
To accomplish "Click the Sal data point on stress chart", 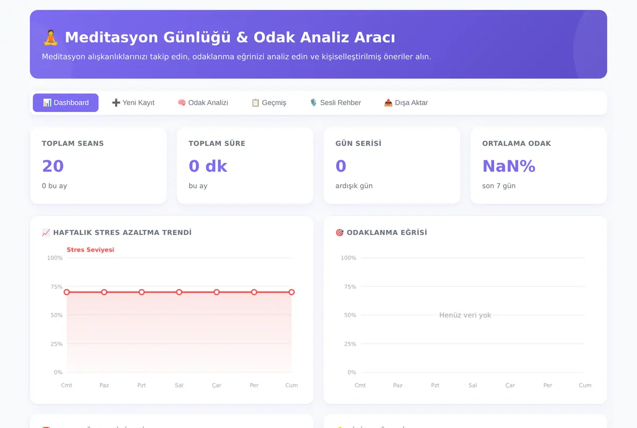I will point(179,292).
